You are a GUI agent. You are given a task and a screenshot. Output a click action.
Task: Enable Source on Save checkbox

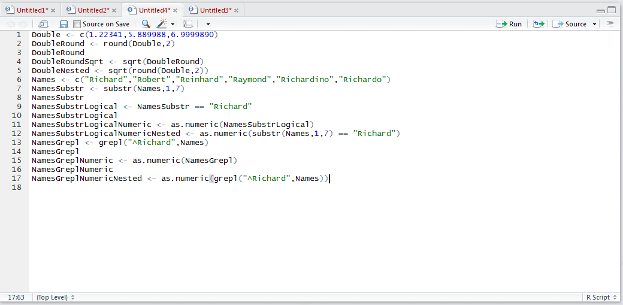pyautogui.click(x=77, y=24)
